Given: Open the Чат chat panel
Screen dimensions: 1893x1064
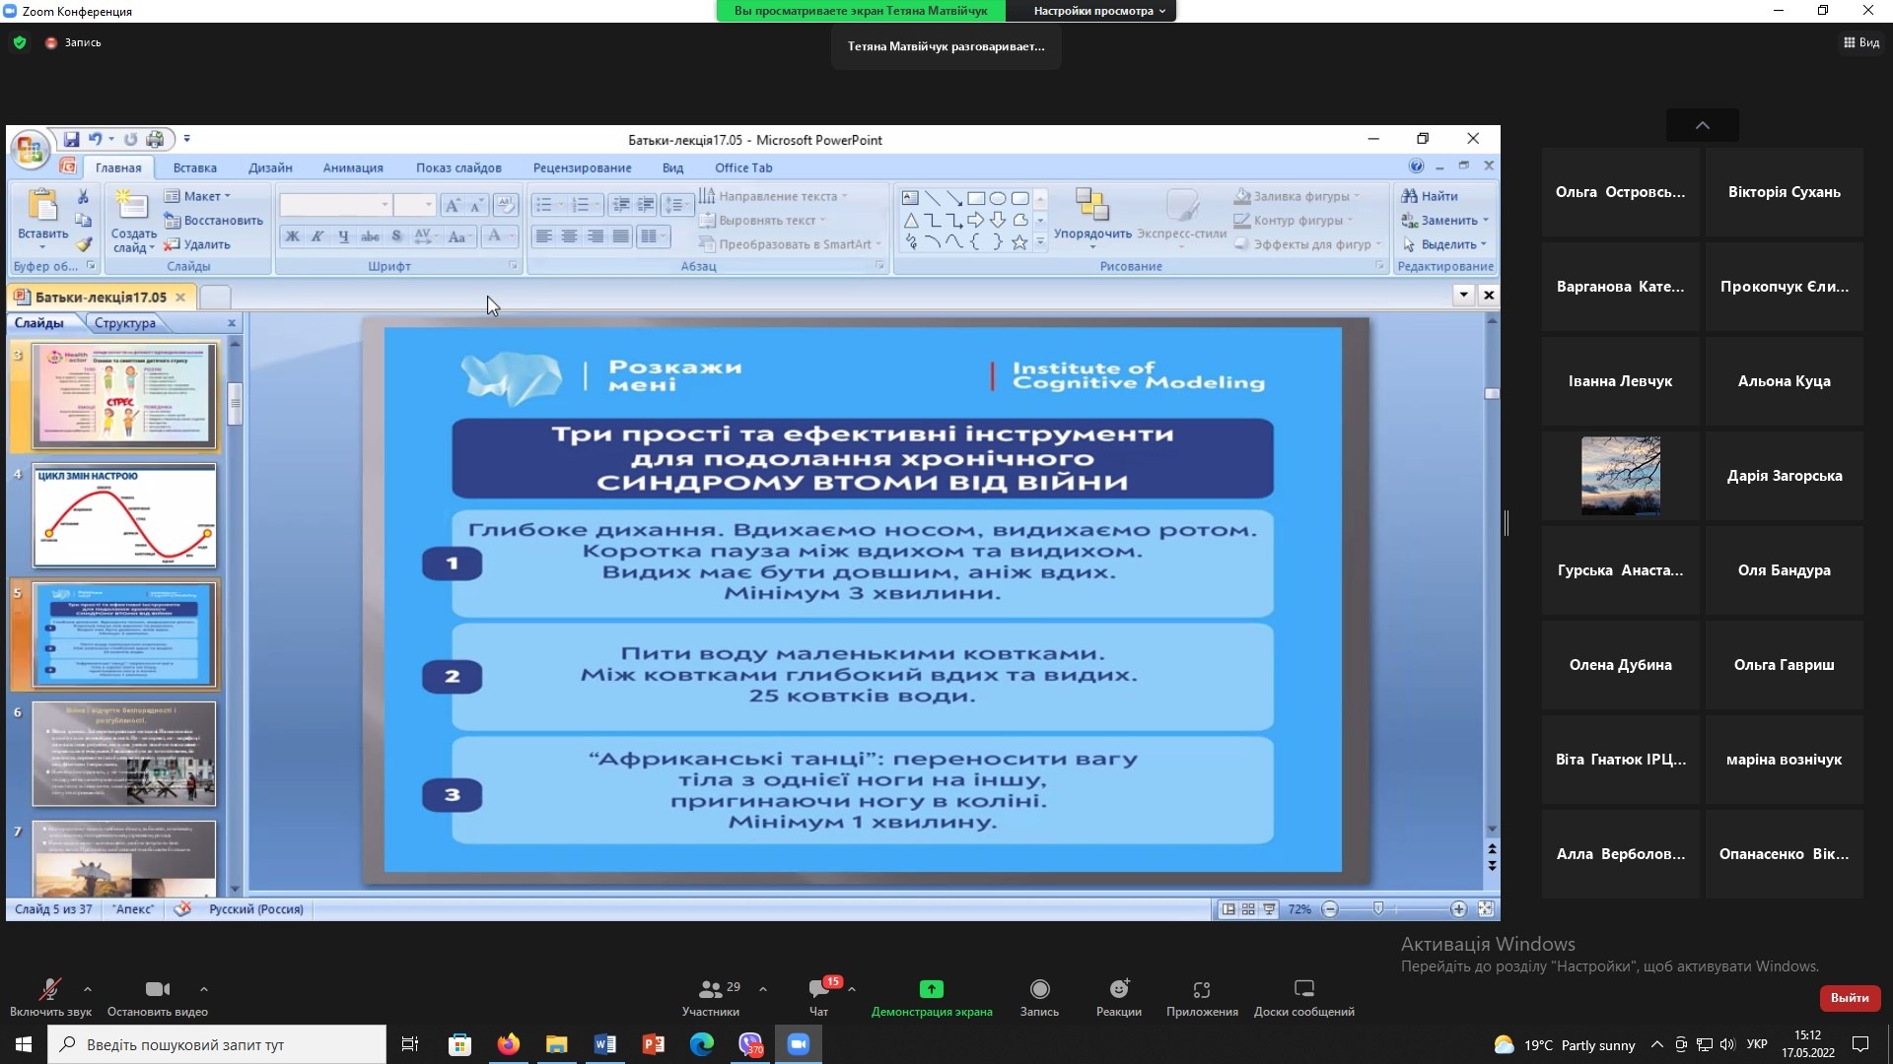Looking at the screenshot, I should [818, 989].
